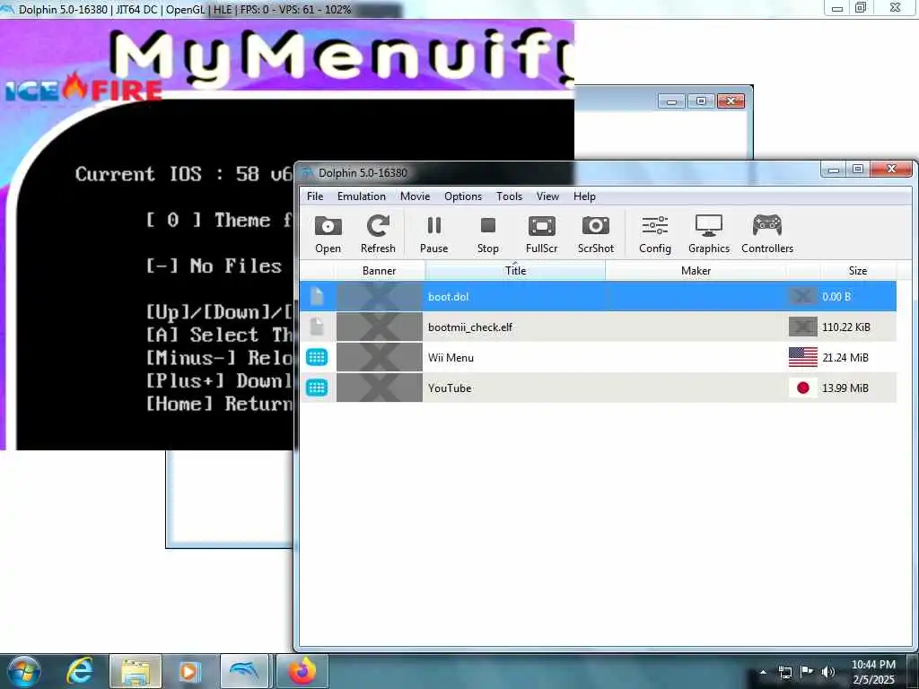Toggle fullscreen with FullScr button
The width and height of the screenshot is (919, 689).
click(x=541, y=234)
